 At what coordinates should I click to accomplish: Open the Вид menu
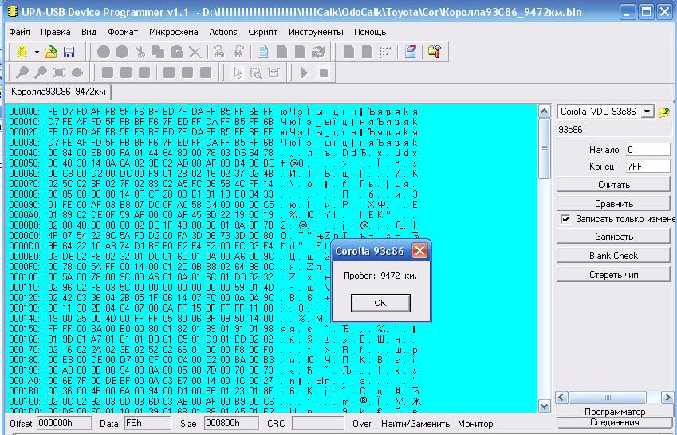[x=89, y=32]
